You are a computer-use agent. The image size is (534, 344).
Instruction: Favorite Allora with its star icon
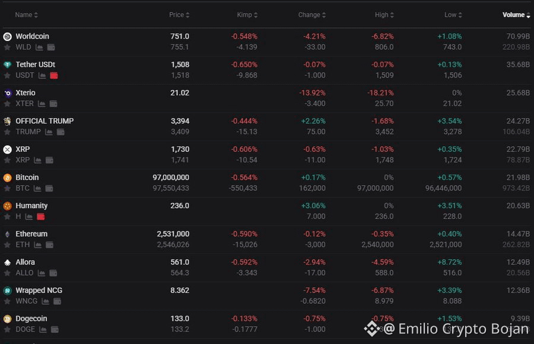click(x=7, y=273)
